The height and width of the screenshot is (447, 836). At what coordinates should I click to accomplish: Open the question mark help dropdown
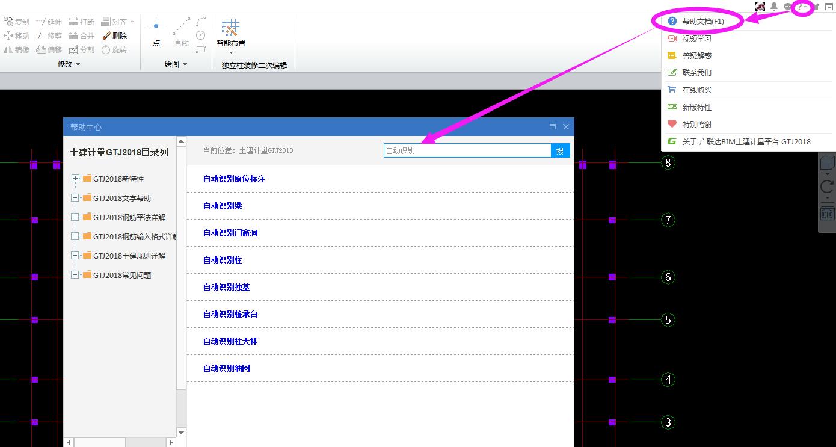point(802,7)
